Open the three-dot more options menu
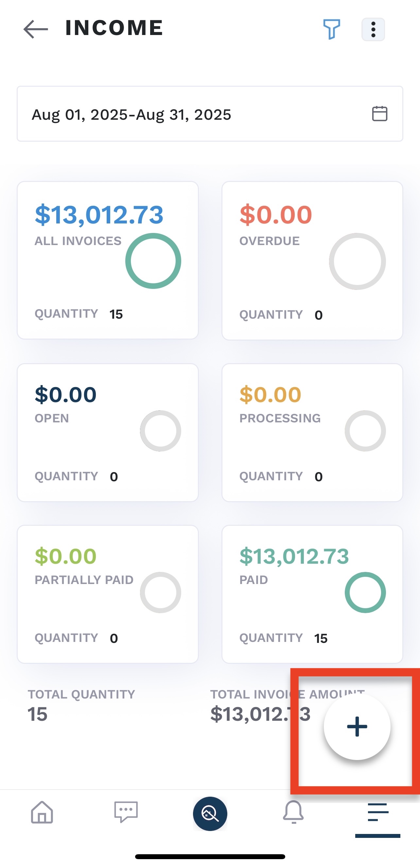Viewport: 420px width, 867px height. click(x=373, y=30)
